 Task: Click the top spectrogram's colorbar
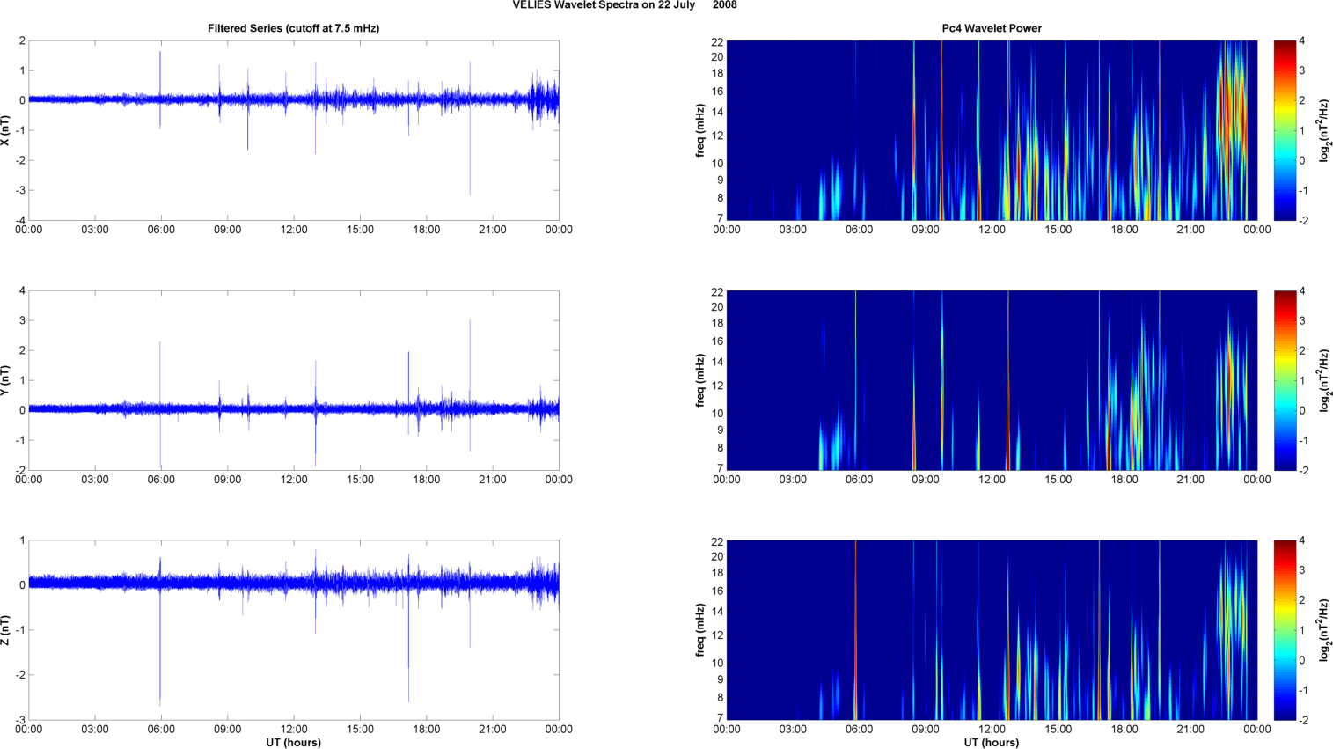(x=1285, y=130)
